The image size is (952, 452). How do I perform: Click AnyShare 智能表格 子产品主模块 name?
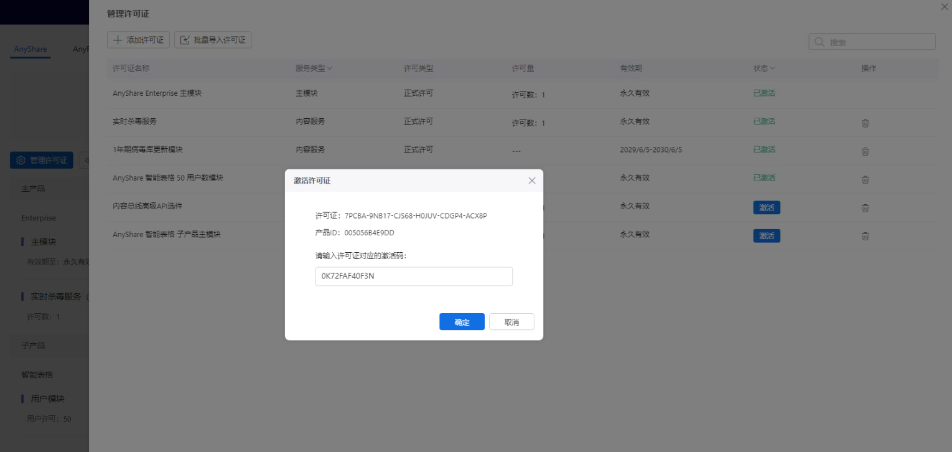(x=167, y=234)
